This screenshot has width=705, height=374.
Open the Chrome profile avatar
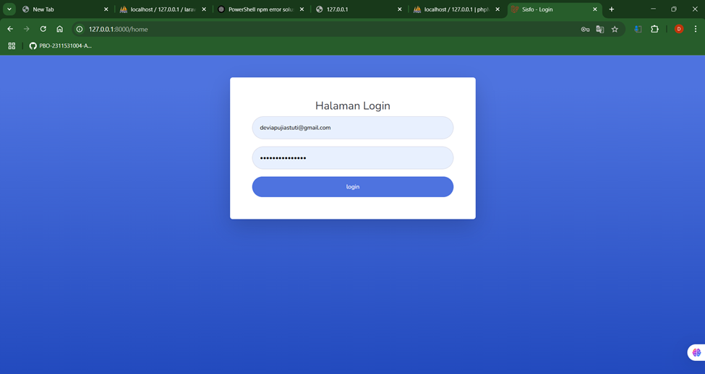tap(678, 30)
